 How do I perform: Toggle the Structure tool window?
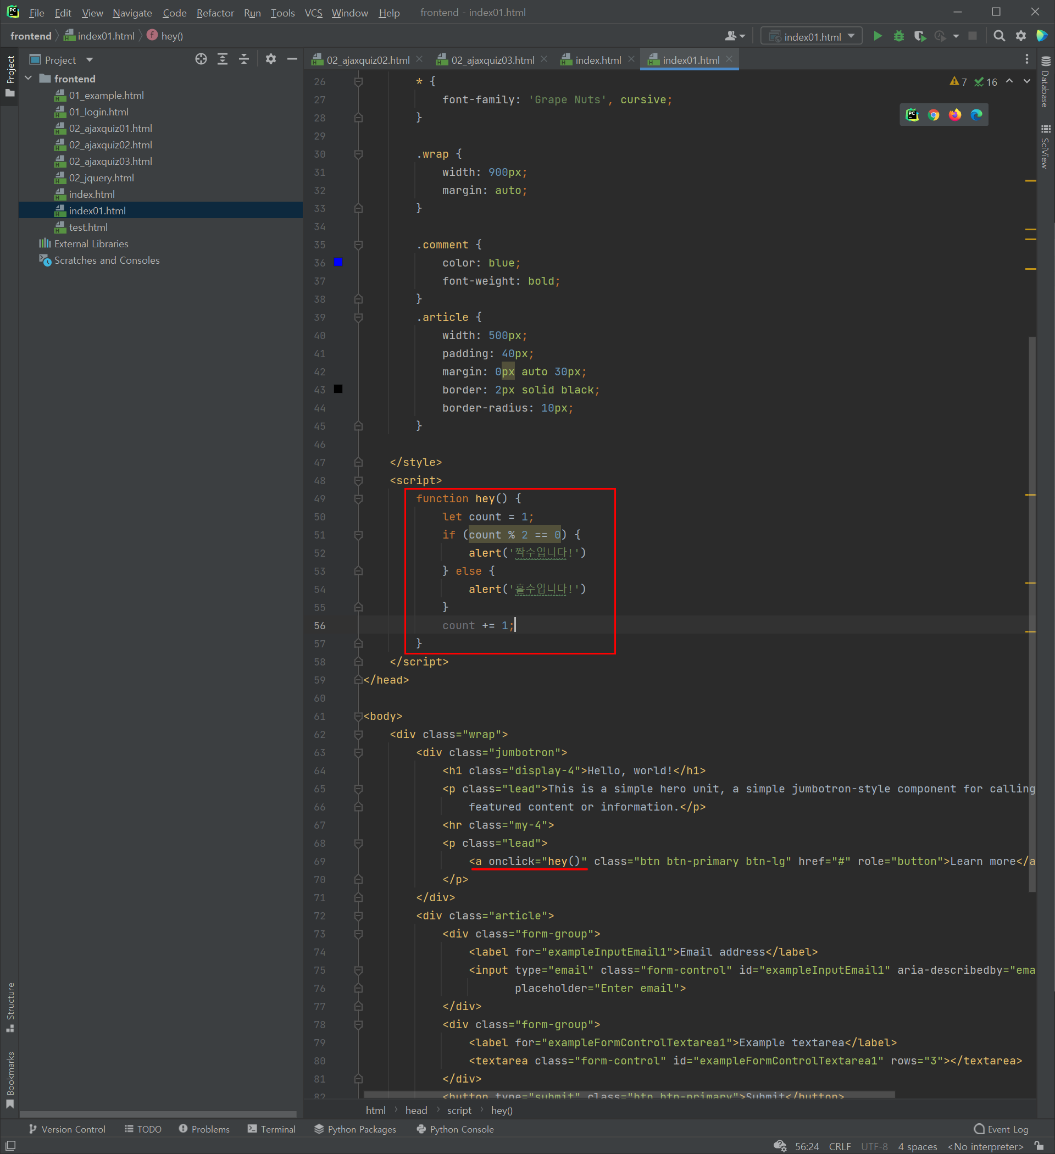coord(10,1002)
